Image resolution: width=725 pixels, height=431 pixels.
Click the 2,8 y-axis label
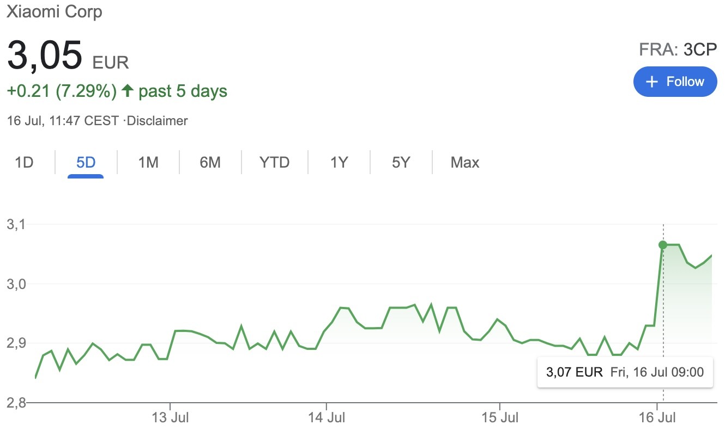coord(17,403)
